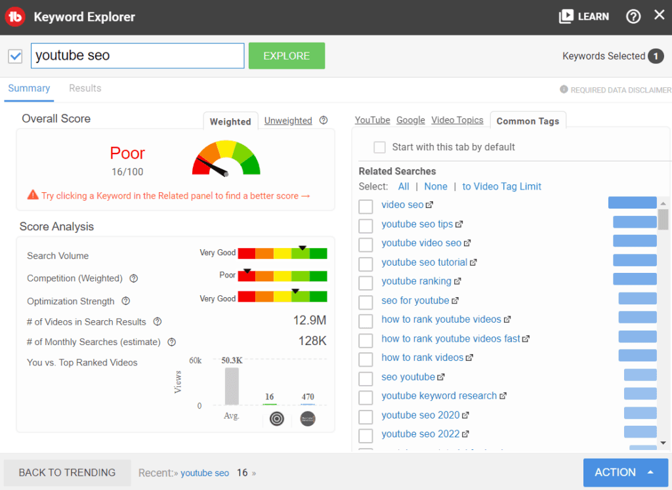The image size is (672, 490).
Task: Click the youtube seo 2022 keyword link
Action: pos(421,434)
